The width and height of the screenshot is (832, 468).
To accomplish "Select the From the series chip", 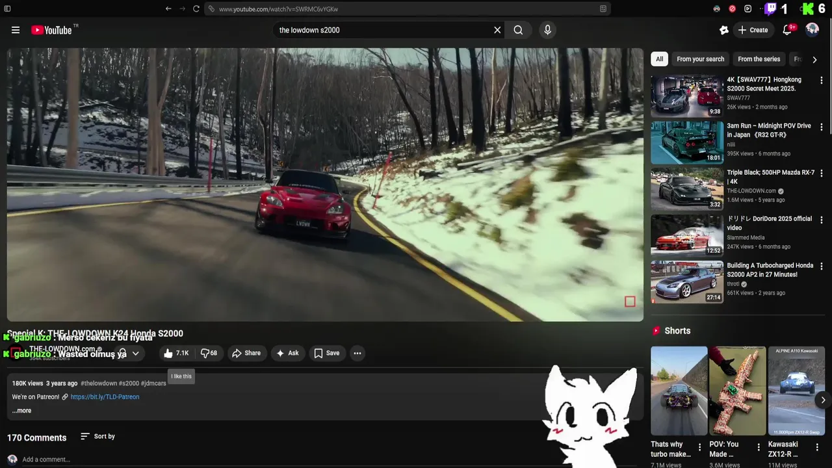I will (759, 59).
